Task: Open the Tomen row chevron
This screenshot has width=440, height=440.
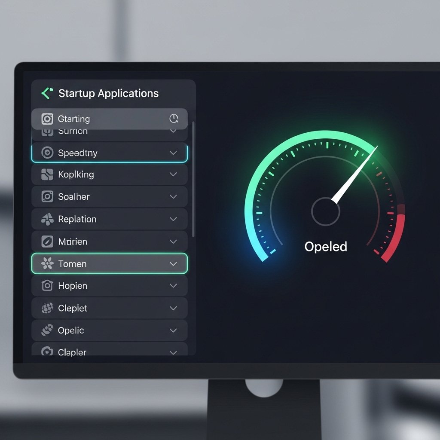Action: coord(174,264)
